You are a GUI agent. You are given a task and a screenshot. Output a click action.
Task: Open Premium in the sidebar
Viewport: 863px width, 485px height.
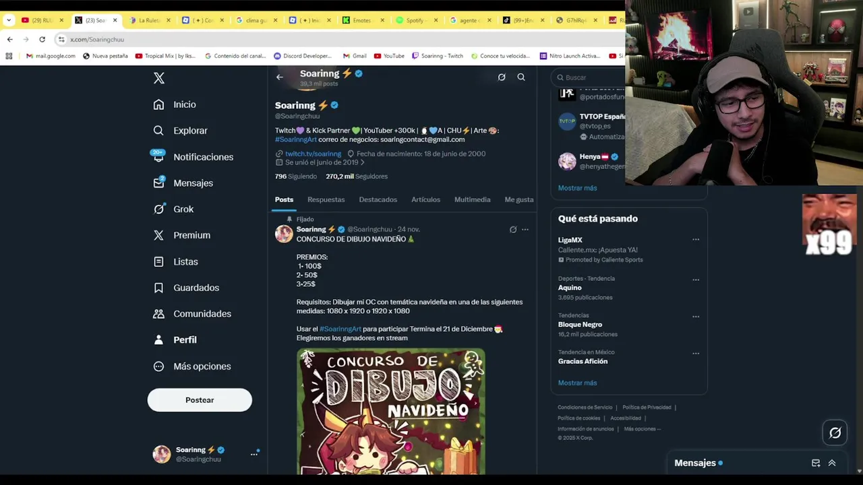click(181, 235)
